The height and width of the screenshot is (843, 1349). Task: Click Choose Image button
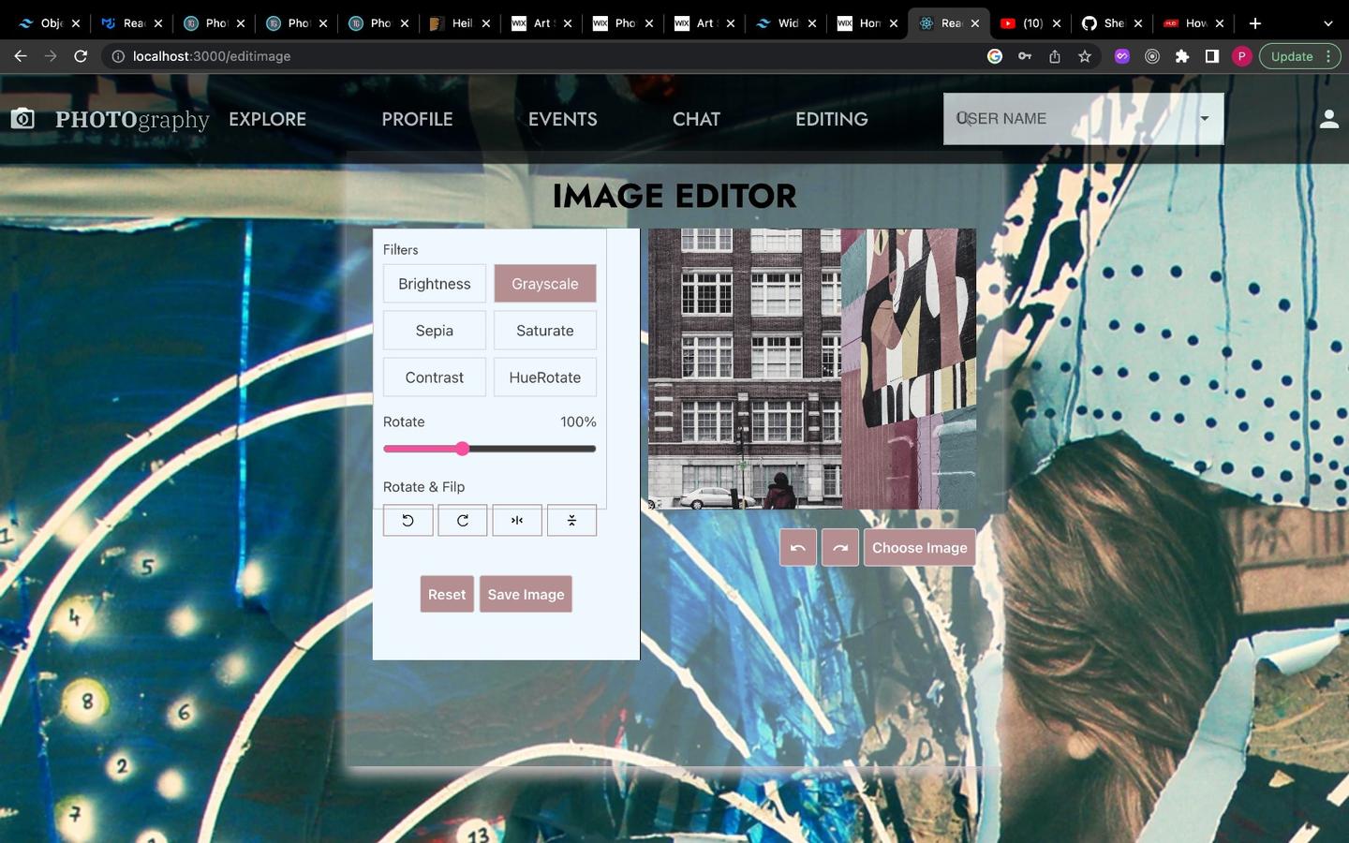click(919, 548)
